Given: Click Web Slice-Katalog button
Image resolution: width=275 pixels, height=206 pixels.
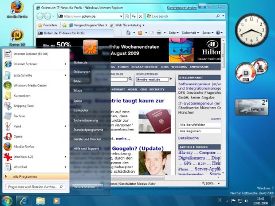Looking at the screenshot, I should point(127,25).
